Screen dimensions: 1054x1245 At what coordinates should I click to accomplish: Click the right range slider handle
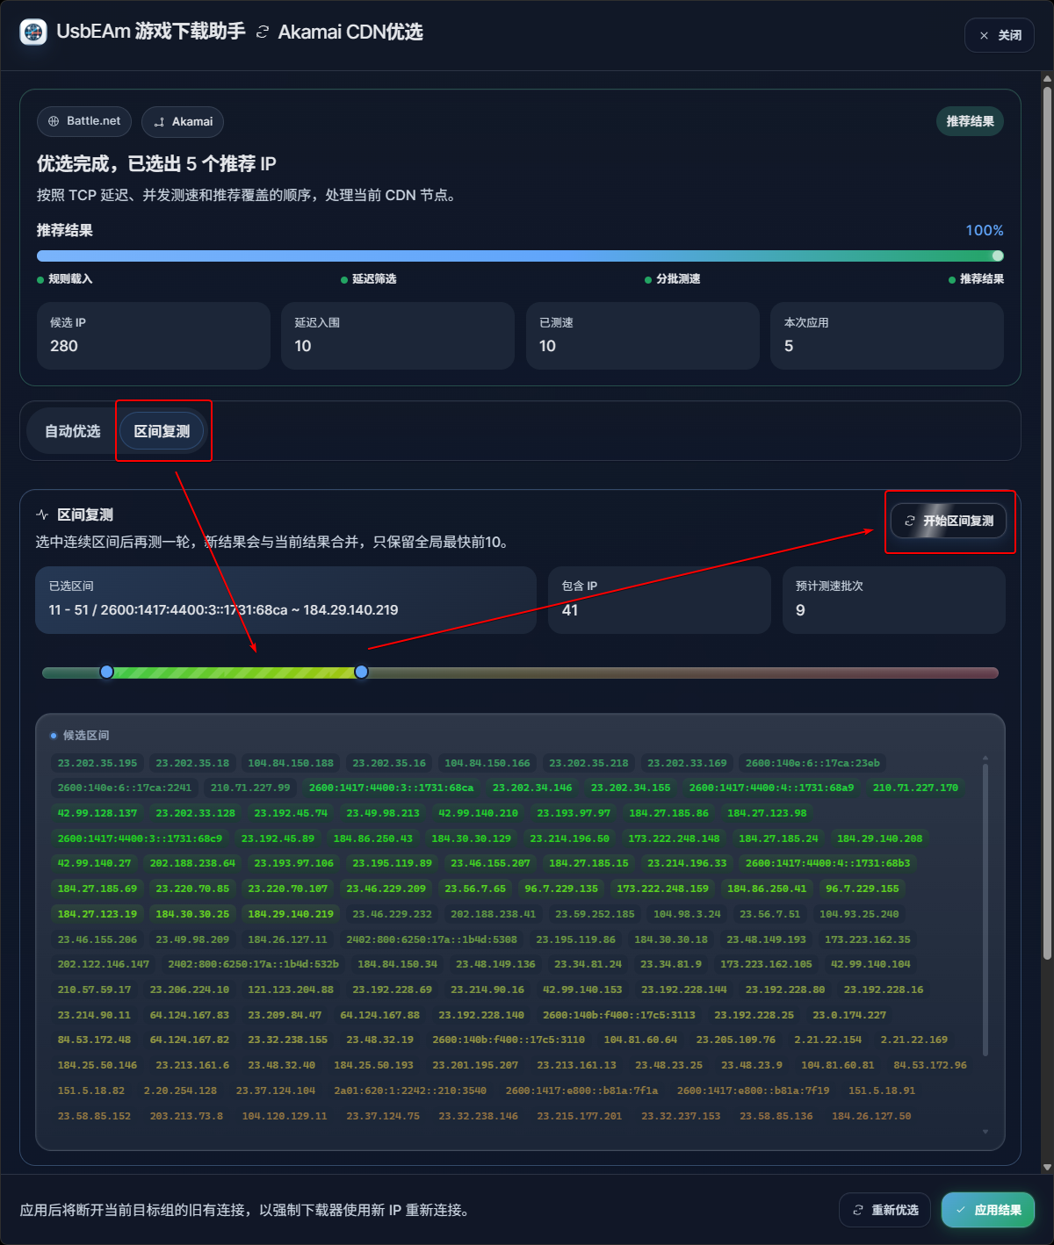tap(361, 672)
